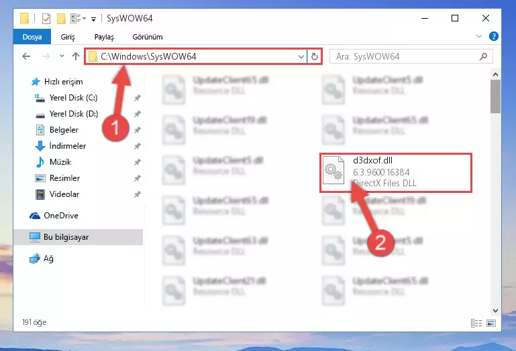Click the d3dxof.dll file name text

372,160
